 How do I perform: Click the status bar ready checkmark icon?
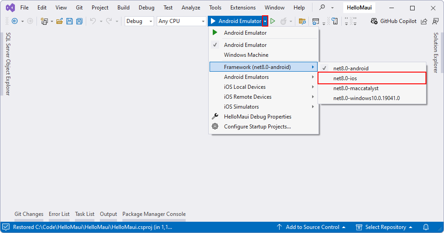[x=6, y=227]
